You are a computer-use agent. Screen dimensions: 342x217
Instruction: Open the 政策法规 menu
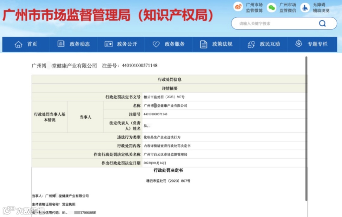[222, 44]
